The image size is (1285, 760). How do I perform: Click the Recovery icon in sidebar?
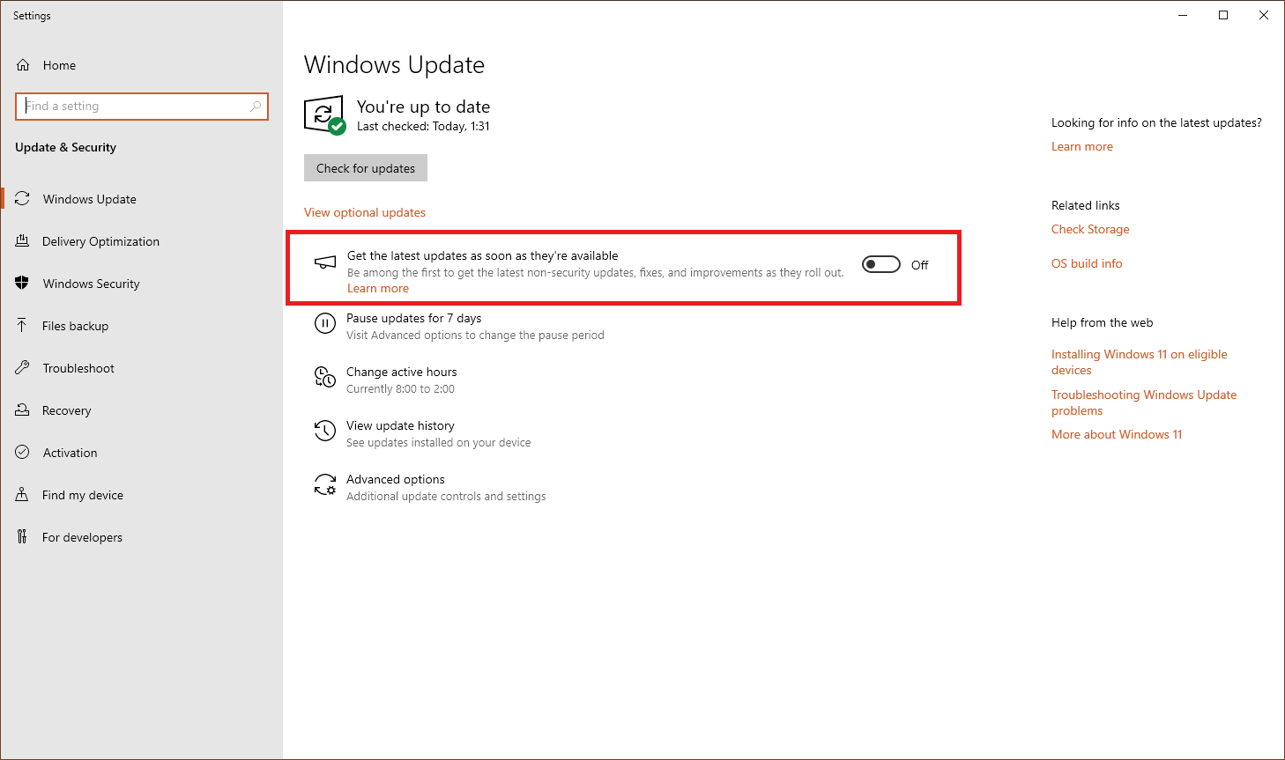pyautogui.click(x=23, y=410)
